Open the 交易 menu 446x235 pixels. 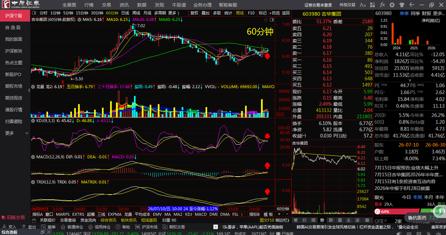click(106, 5)
